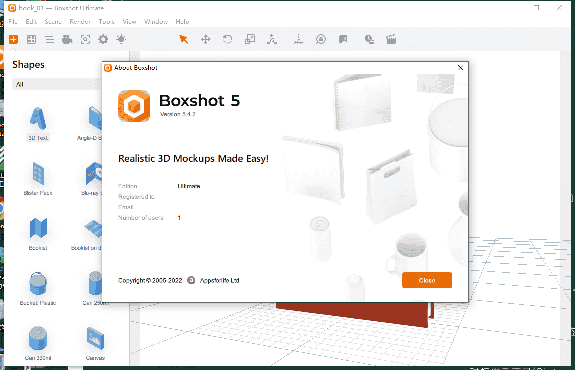
Task: Close the About Boxshot dialog with X
Action: [461, 68]
